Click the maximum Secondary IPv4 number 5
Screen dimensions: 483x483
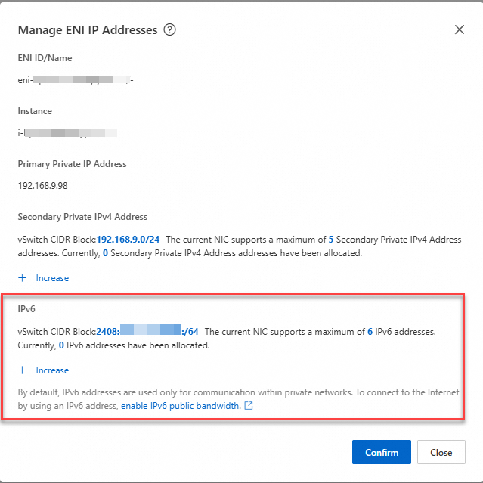[x=331, y=240]
